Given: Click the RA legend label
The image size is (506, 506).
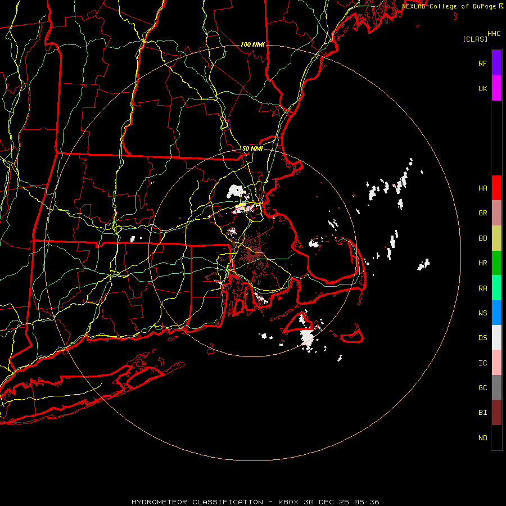Looking at the screenshot, I should pos(483,288).
